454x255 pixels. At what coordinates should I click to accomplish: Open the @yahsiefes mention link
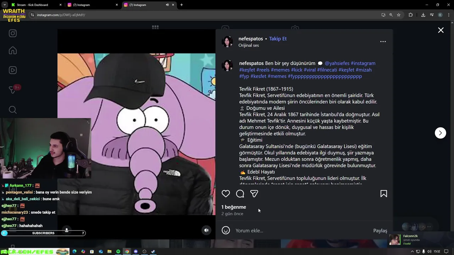click(x=337, y=63)
